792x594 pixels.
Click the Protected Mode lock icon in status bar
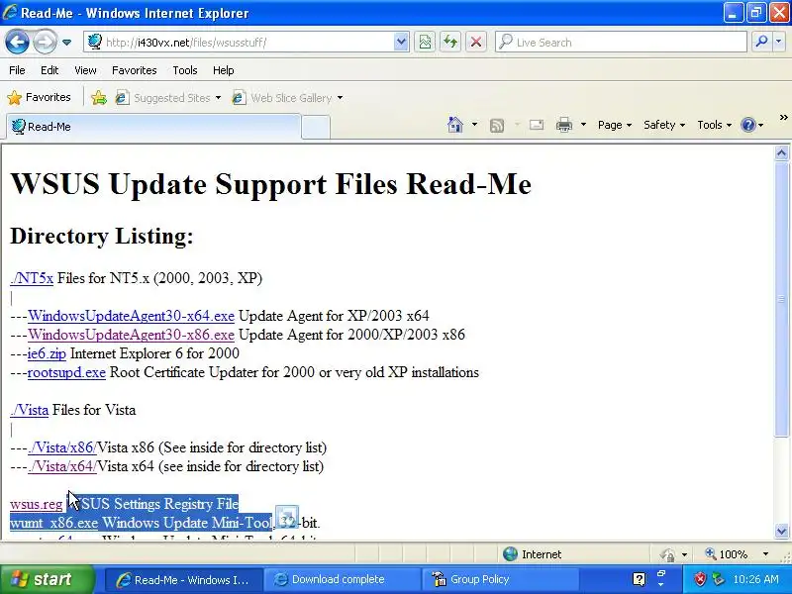point(667,554)
